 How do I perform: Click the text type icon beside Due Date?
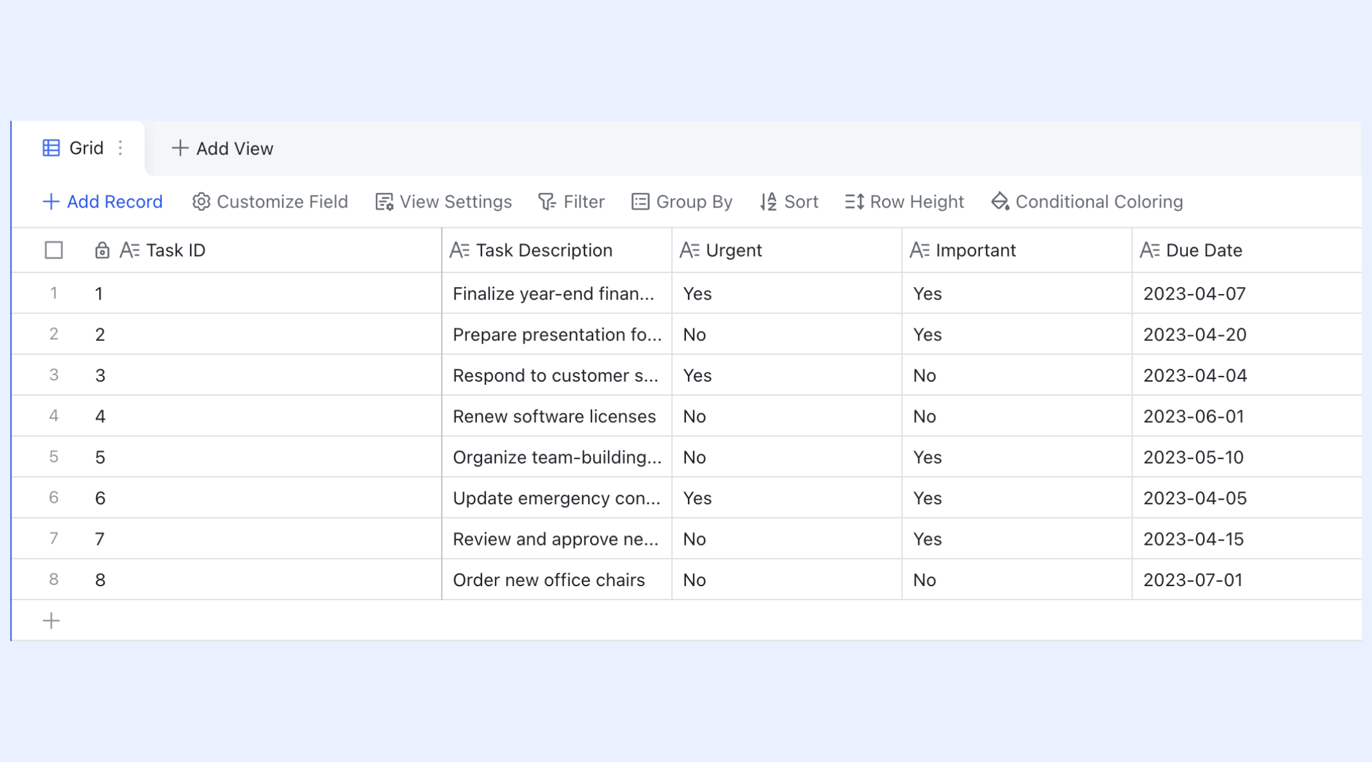click(1150, 250)
